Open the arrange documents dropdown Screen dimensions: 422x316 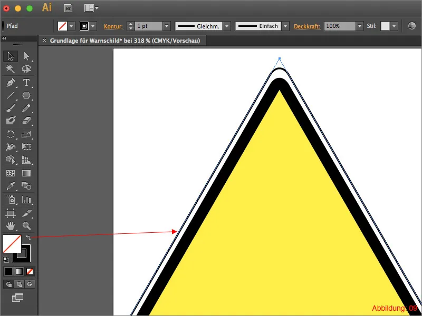91,8
